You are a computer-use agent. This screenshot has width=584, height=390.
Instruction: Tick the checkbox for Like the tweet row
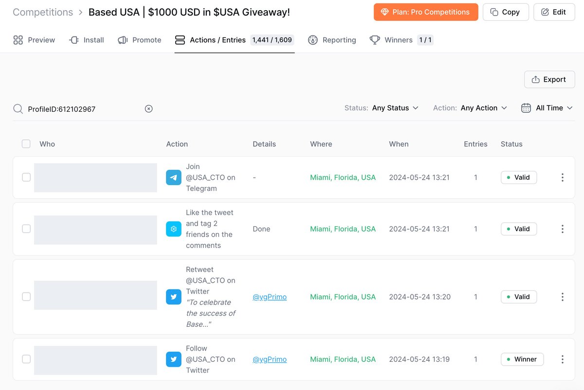[26, 229]
